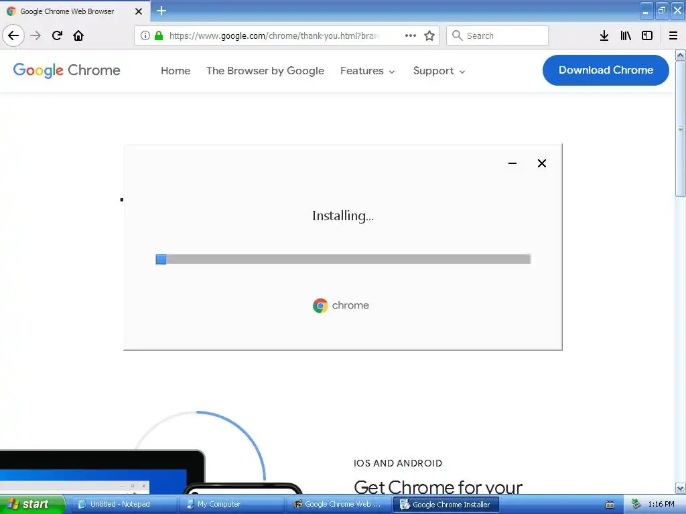Open the downloads arrow panel
Screen dimensions: 686x514
tap(604, 35)
